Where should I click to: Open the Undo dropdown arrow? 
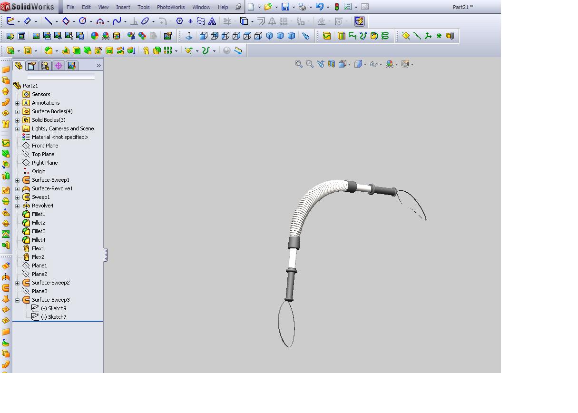(328, 7)
